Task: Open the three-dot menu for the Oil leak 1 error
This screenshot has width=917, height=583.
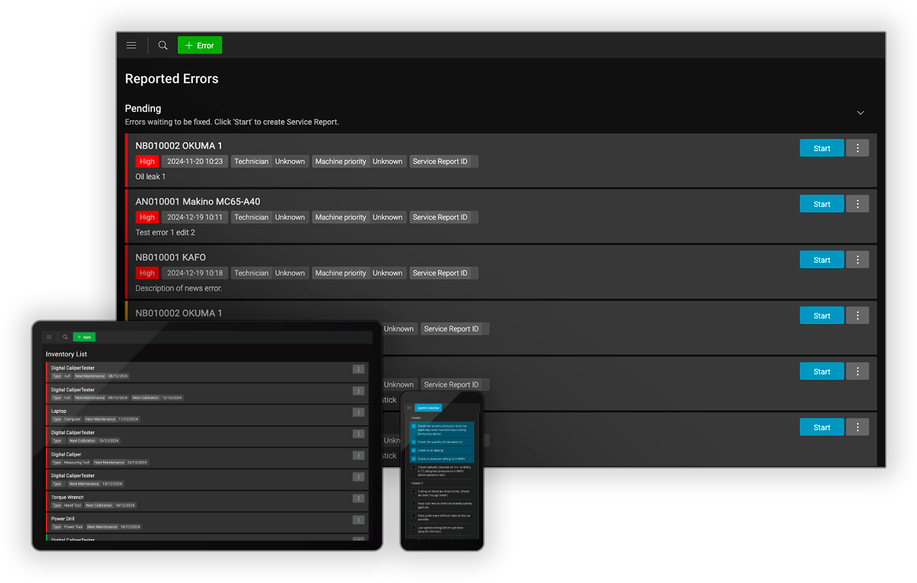Action: tap(858, 148)
